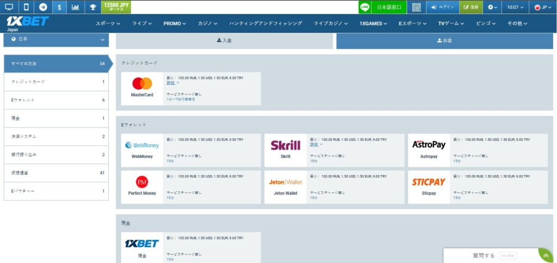
Task: Select 決済システム filter in sidebar
Action: pyautogui.click(x=56, y=137)
